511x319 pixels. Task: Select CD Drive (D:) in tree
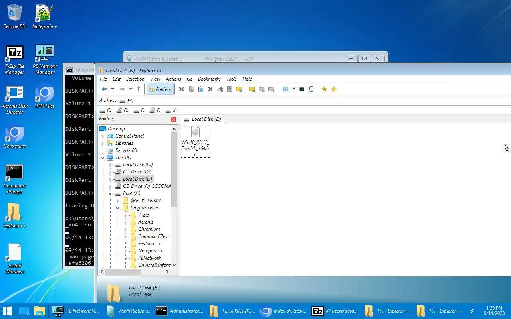click(137, 172)
